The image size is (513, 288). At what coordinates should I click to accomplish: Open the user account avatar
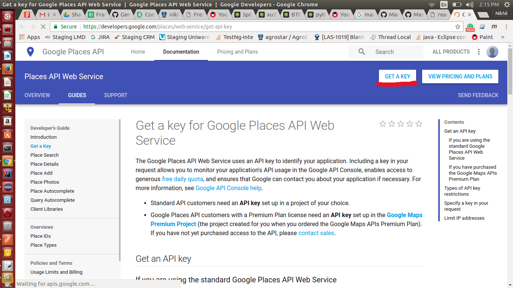coord(492,52)
